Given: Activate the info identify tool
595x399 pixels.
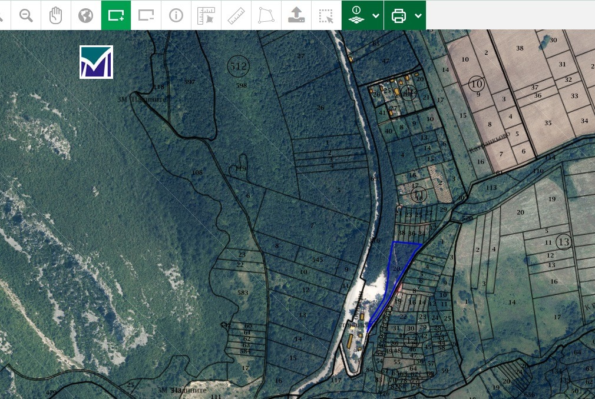Looking at the screenshot, I should click(176, 15).
